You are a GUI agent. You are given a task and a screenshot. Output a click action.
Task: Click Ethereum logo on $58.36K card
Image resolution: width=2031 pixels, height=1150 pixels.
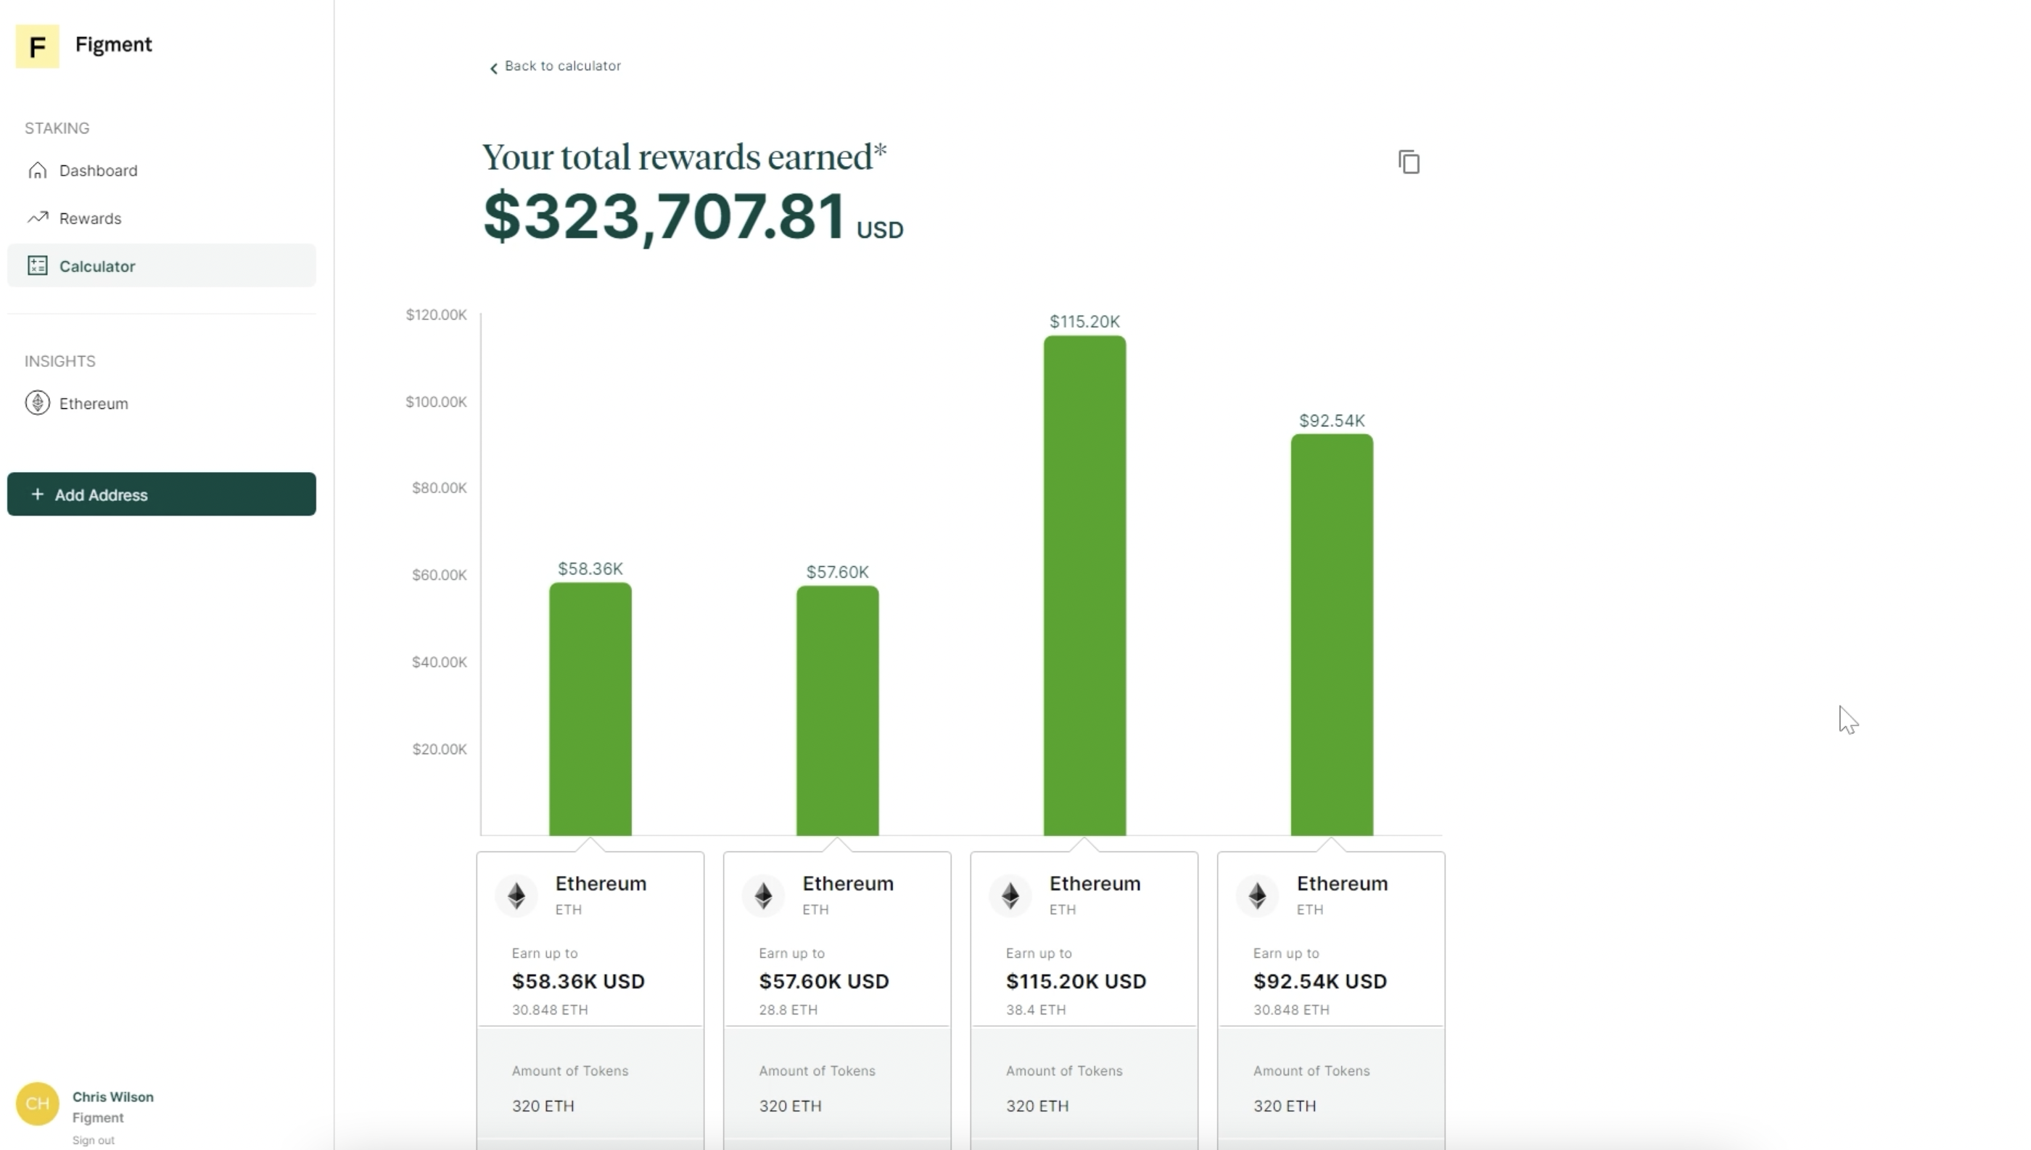[x=516, y=895]
